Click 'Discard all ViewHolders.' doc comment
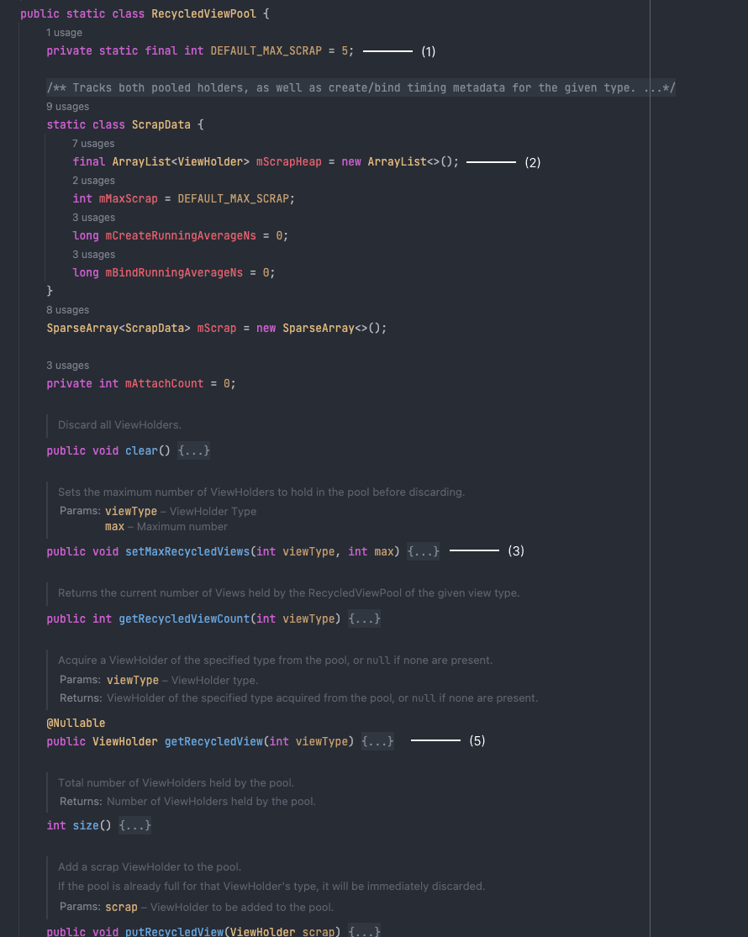The image size is (748, 937). coord(119,425)
